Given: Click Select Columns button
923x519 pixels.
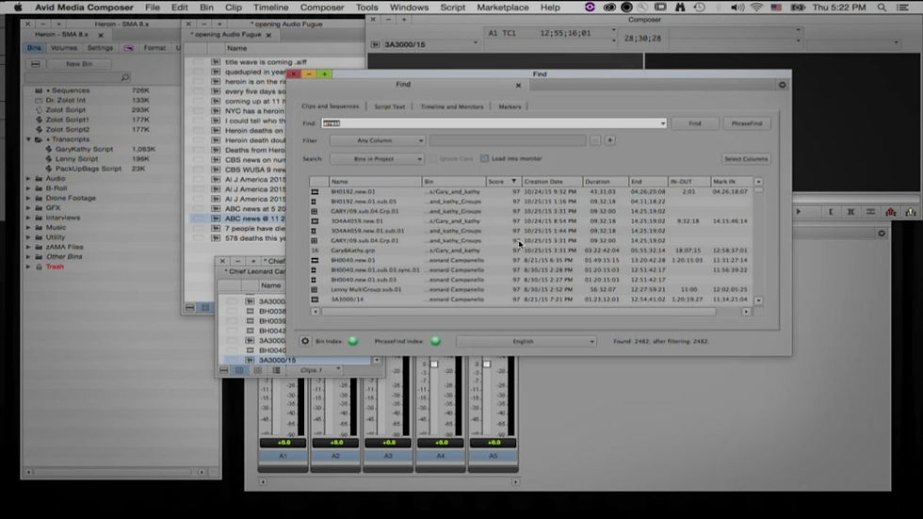Looking at the screenshot, I should coord(746,159).
